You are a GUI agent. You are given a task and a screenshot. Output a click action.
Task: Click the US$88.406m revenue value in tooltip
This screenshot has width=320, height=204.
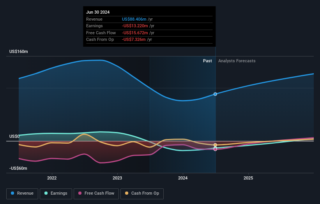pos(134,19)
